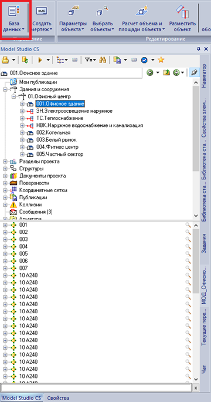This screenshot has height=402, width=211.
Task: Select ЭН.Электроосвещение наружное in tree
Action: (x=74, y=111)
